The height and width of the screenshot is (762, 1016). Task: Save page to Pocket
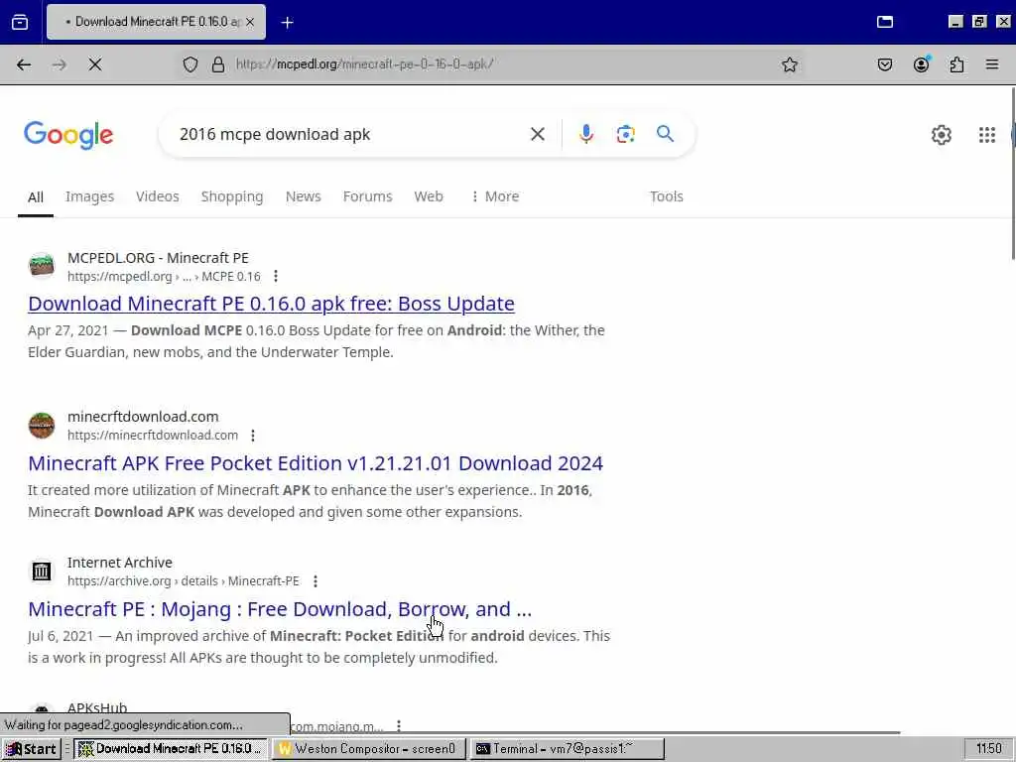point(885,64)
